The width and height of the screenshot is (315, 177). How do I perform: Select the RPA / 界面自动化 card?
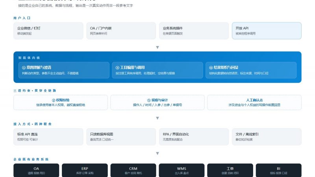point(194,136)
